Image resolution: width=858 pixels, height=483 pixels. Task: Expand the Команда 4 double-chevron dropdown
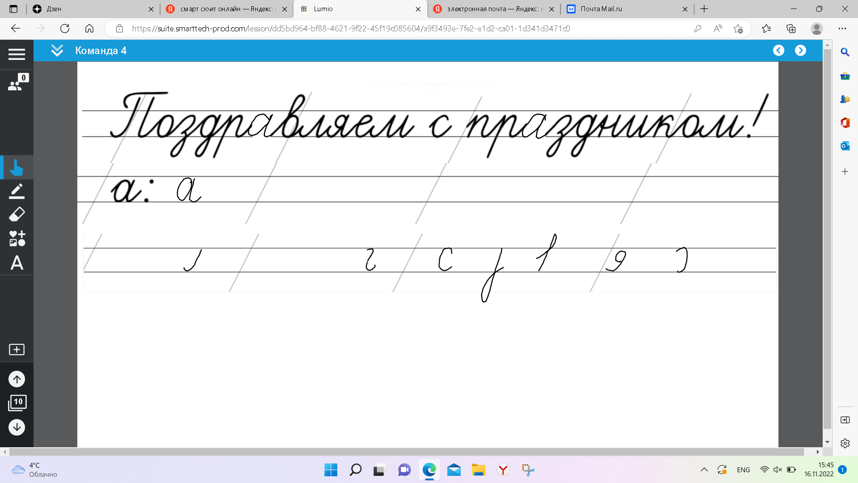57,51
